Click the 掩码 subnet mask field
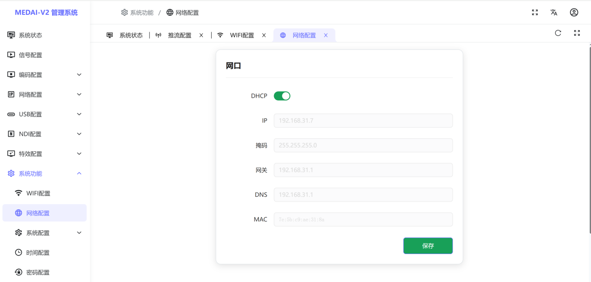The width and height of the screenshot is (591, 282). [x=363, y=145]
